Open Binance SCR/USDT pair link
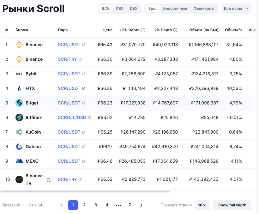The height and width of the screenshot is (214, 259). tap(69, 45)
